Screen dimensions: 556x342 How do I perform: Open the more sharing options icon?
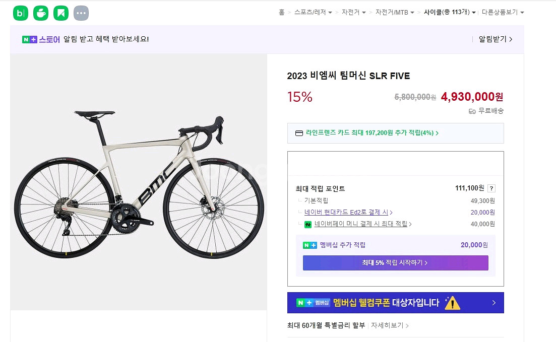click(81, 13)
